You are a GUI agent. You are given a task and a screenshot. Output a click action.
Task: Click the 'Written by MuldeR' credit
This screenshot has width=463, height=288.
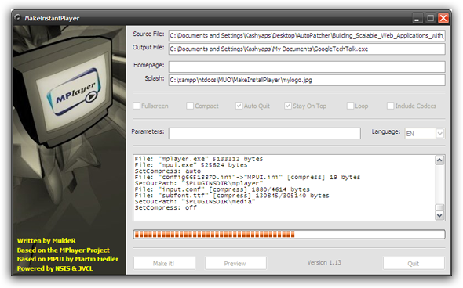click(46, 241)
